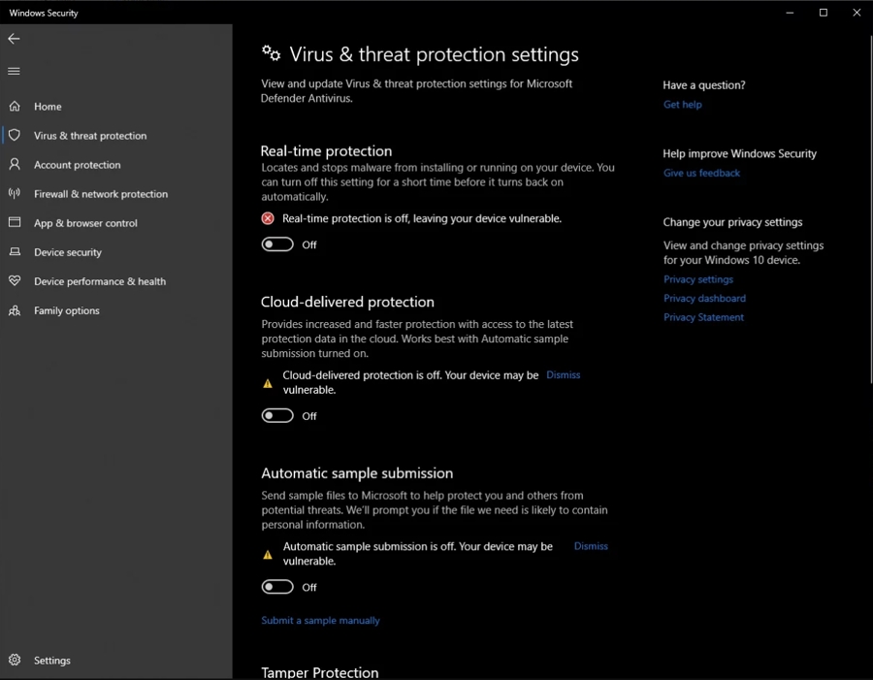Expand the hamburger navigation menu
The image size is (873, 680).
point(14,71)
